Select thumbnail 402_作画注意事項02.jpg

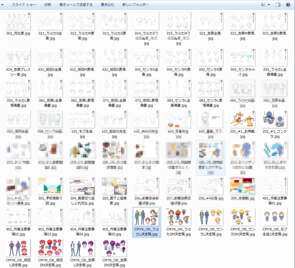pyautogui.click(x=18, y=217)
